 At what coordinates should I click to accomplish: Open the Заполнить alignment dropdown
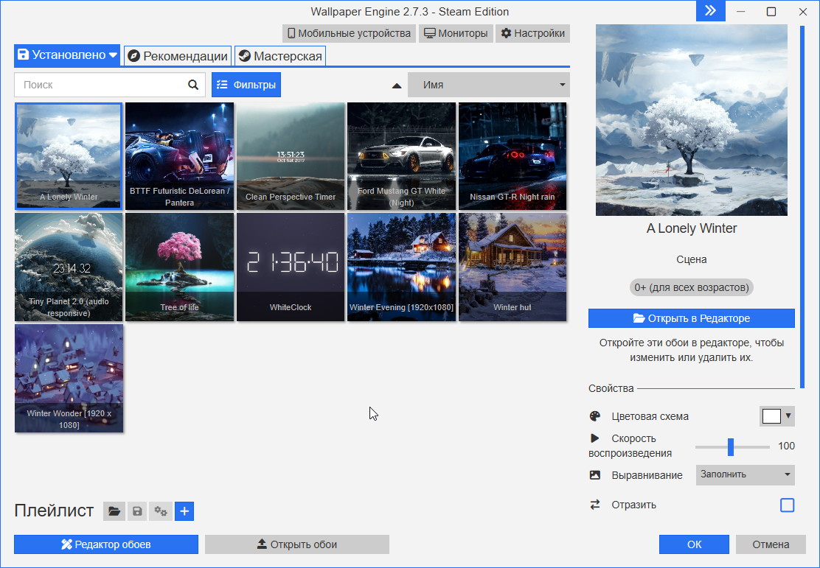tap(746, 475)
